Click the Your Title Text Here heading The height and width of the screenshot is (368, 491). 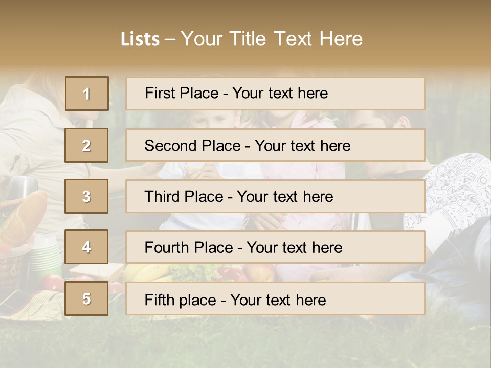(272, 39)
